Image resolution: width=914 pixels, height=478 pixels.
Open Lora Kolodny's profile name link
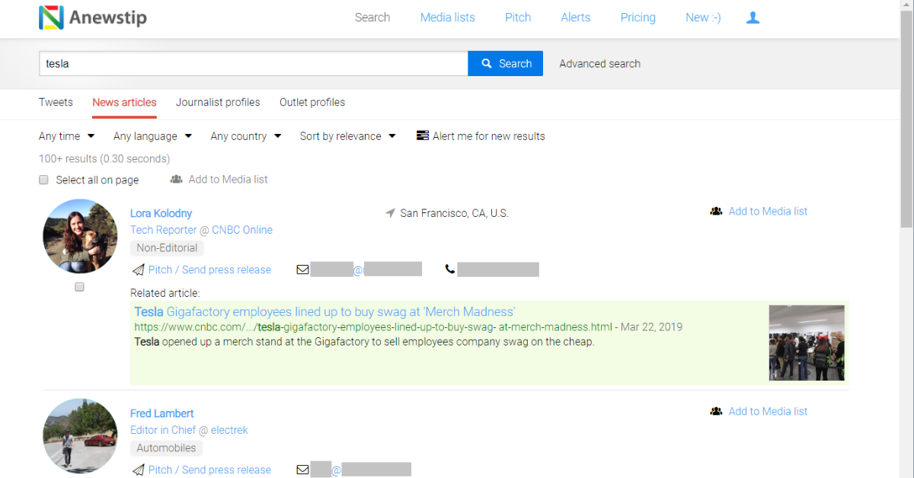(x=161, y=213)
